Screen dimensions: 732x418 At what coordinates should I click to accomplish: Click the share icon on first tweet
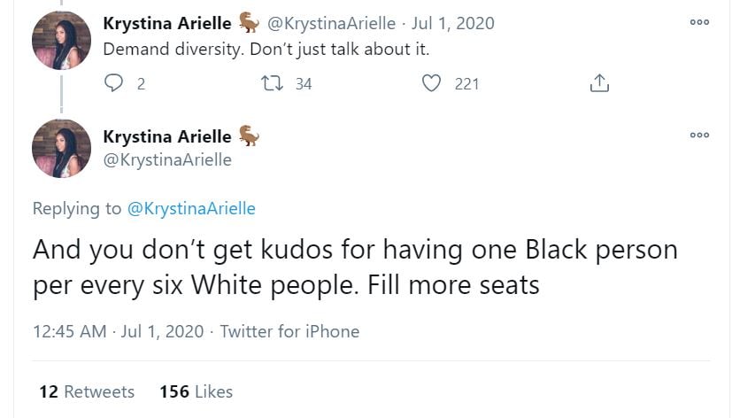(599, 83)
